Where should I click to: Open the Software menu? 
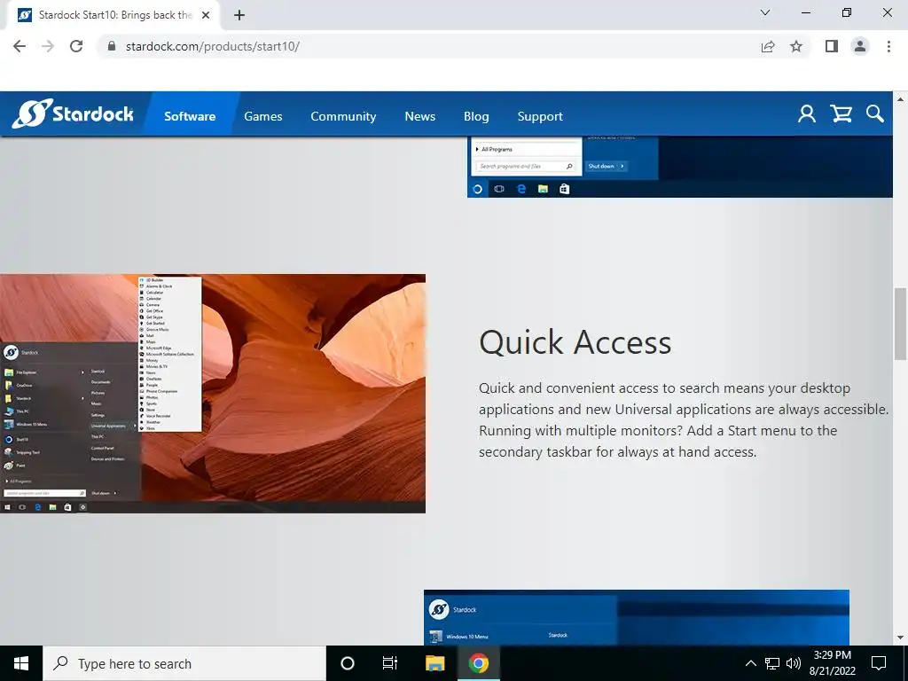(x=190, y=116)
